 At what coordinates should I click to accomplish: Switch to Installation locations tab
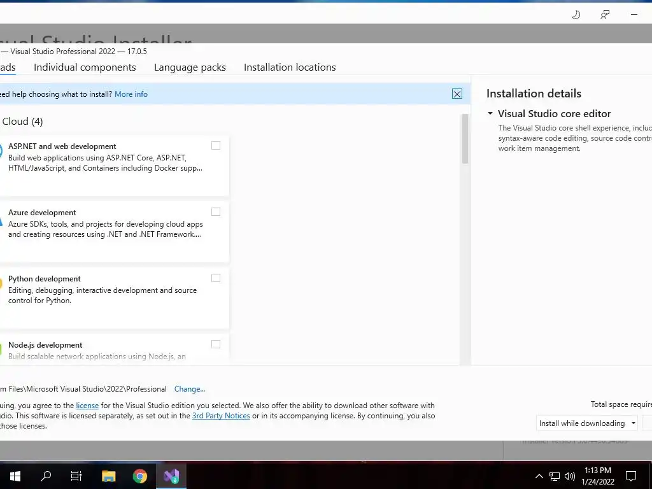[x=290, y=67]
